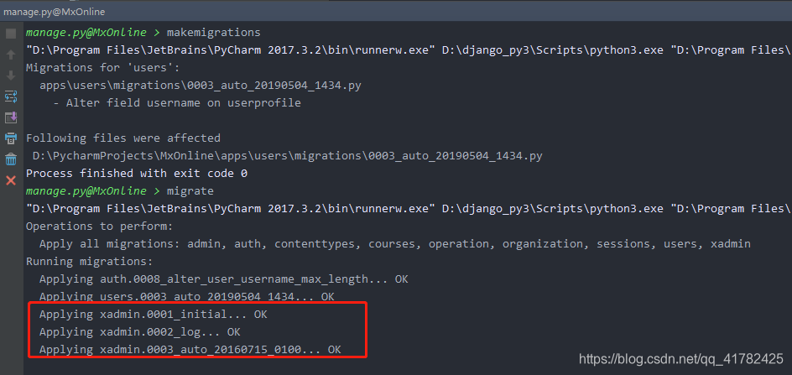
Task: Click Applying xadmin.0003_auto_20160715_0100 line
Action: 190,349
